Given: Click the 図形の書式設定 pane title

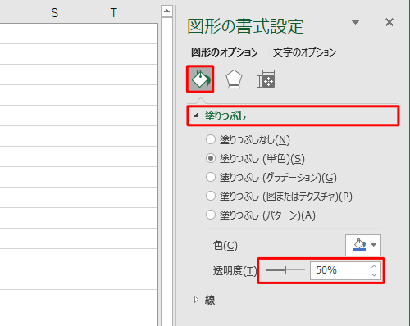Looking at the screenshot, I should click(245, 26).
